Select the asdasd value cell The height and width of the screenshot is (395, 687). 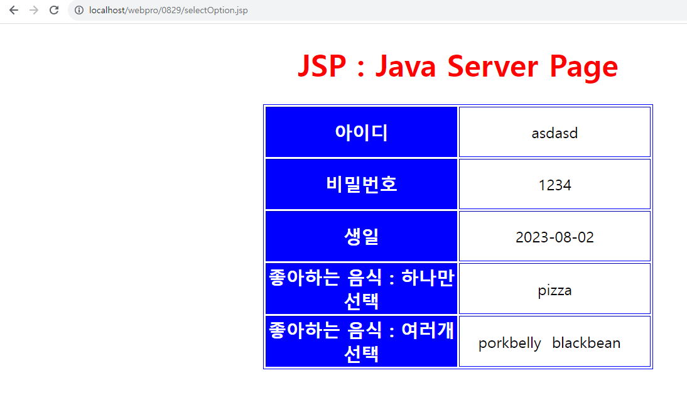[x=554, y=132]
